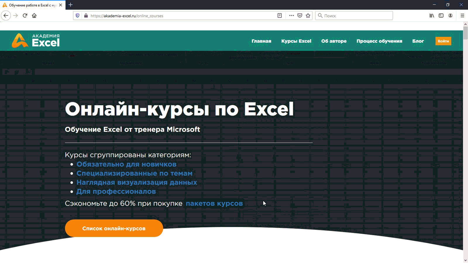Save page to Pocket icon
Image resolution: width=468 pixels, height=263 pixels.
click(x=300, y=15)
